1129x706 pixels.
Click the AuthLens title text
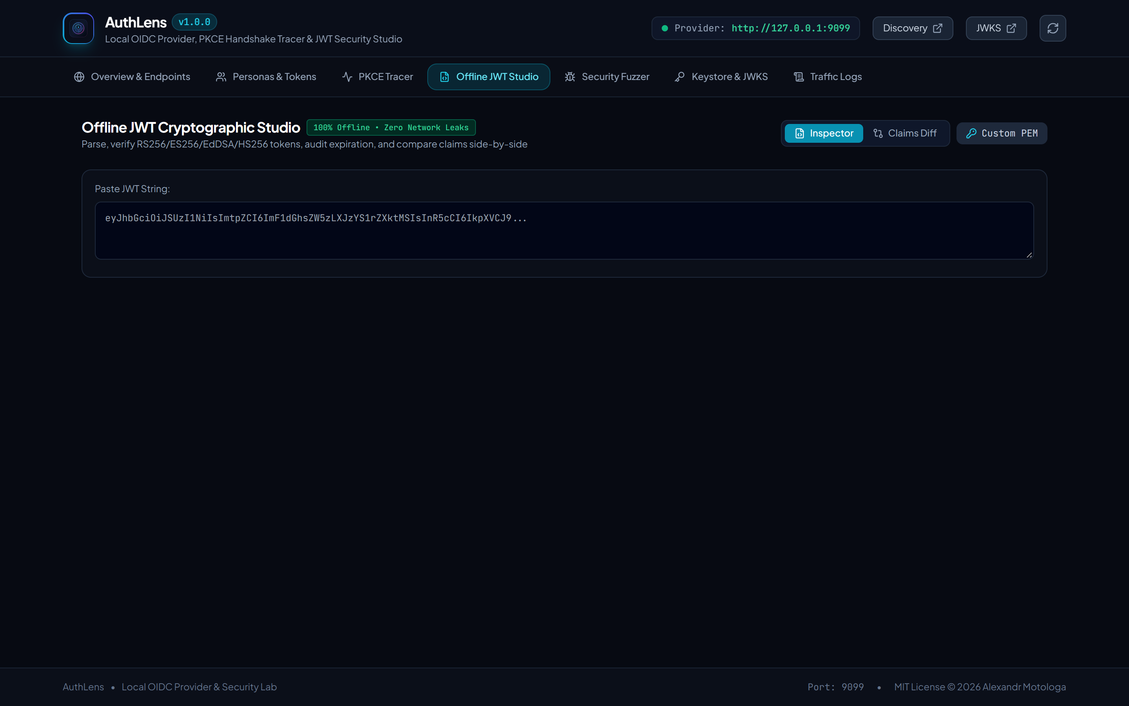(x=135, y=22)
